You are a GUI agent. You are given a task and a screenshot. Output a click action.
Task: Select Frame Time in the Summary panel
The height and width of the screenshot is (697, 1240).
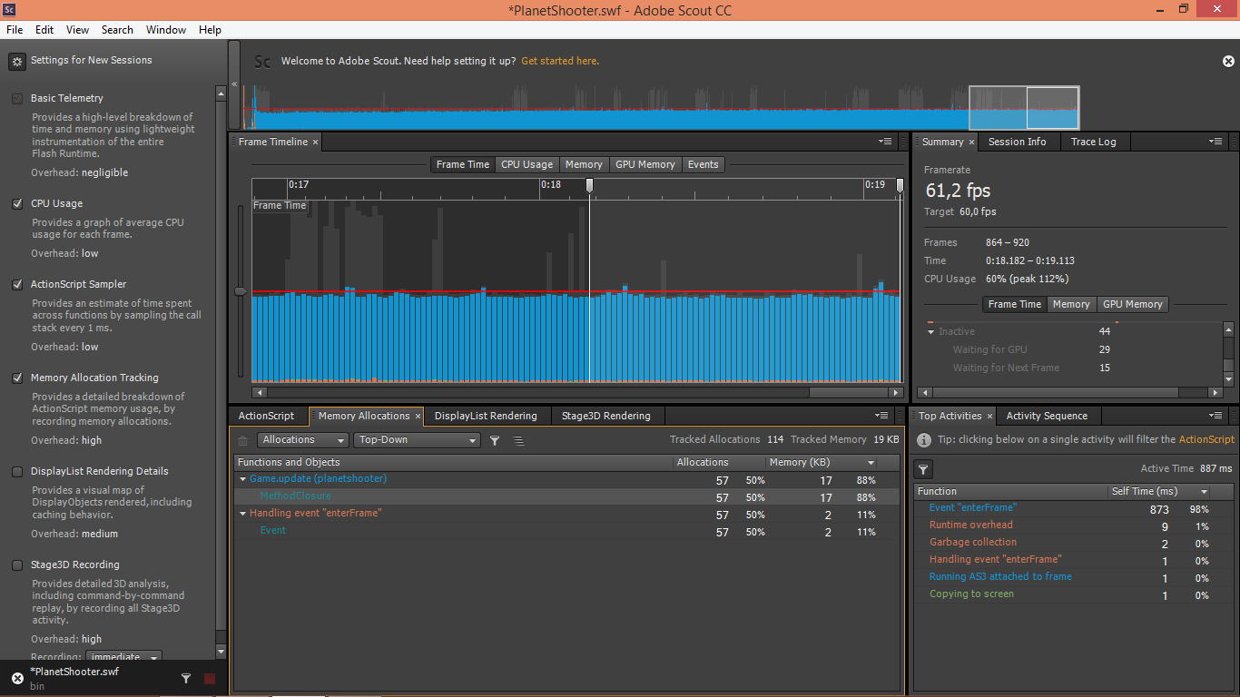point(1015,305)
